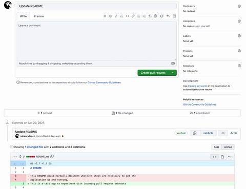Open the julienrubisch author profile link
The image size is (246, 189).
pos(28,136)
